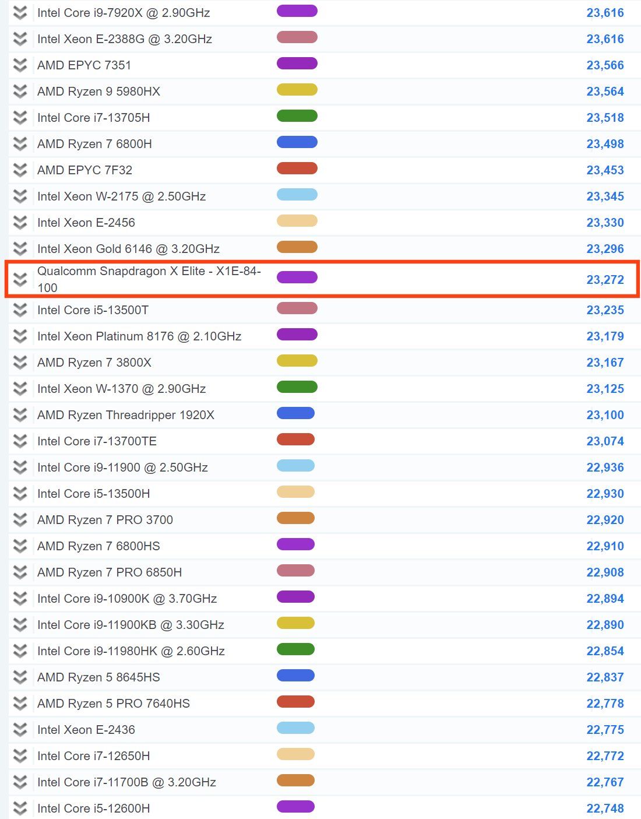Open Intel Xeon E-2388G @ 3.20GHz link
This screenshot has width=641, height=819.
125,39
